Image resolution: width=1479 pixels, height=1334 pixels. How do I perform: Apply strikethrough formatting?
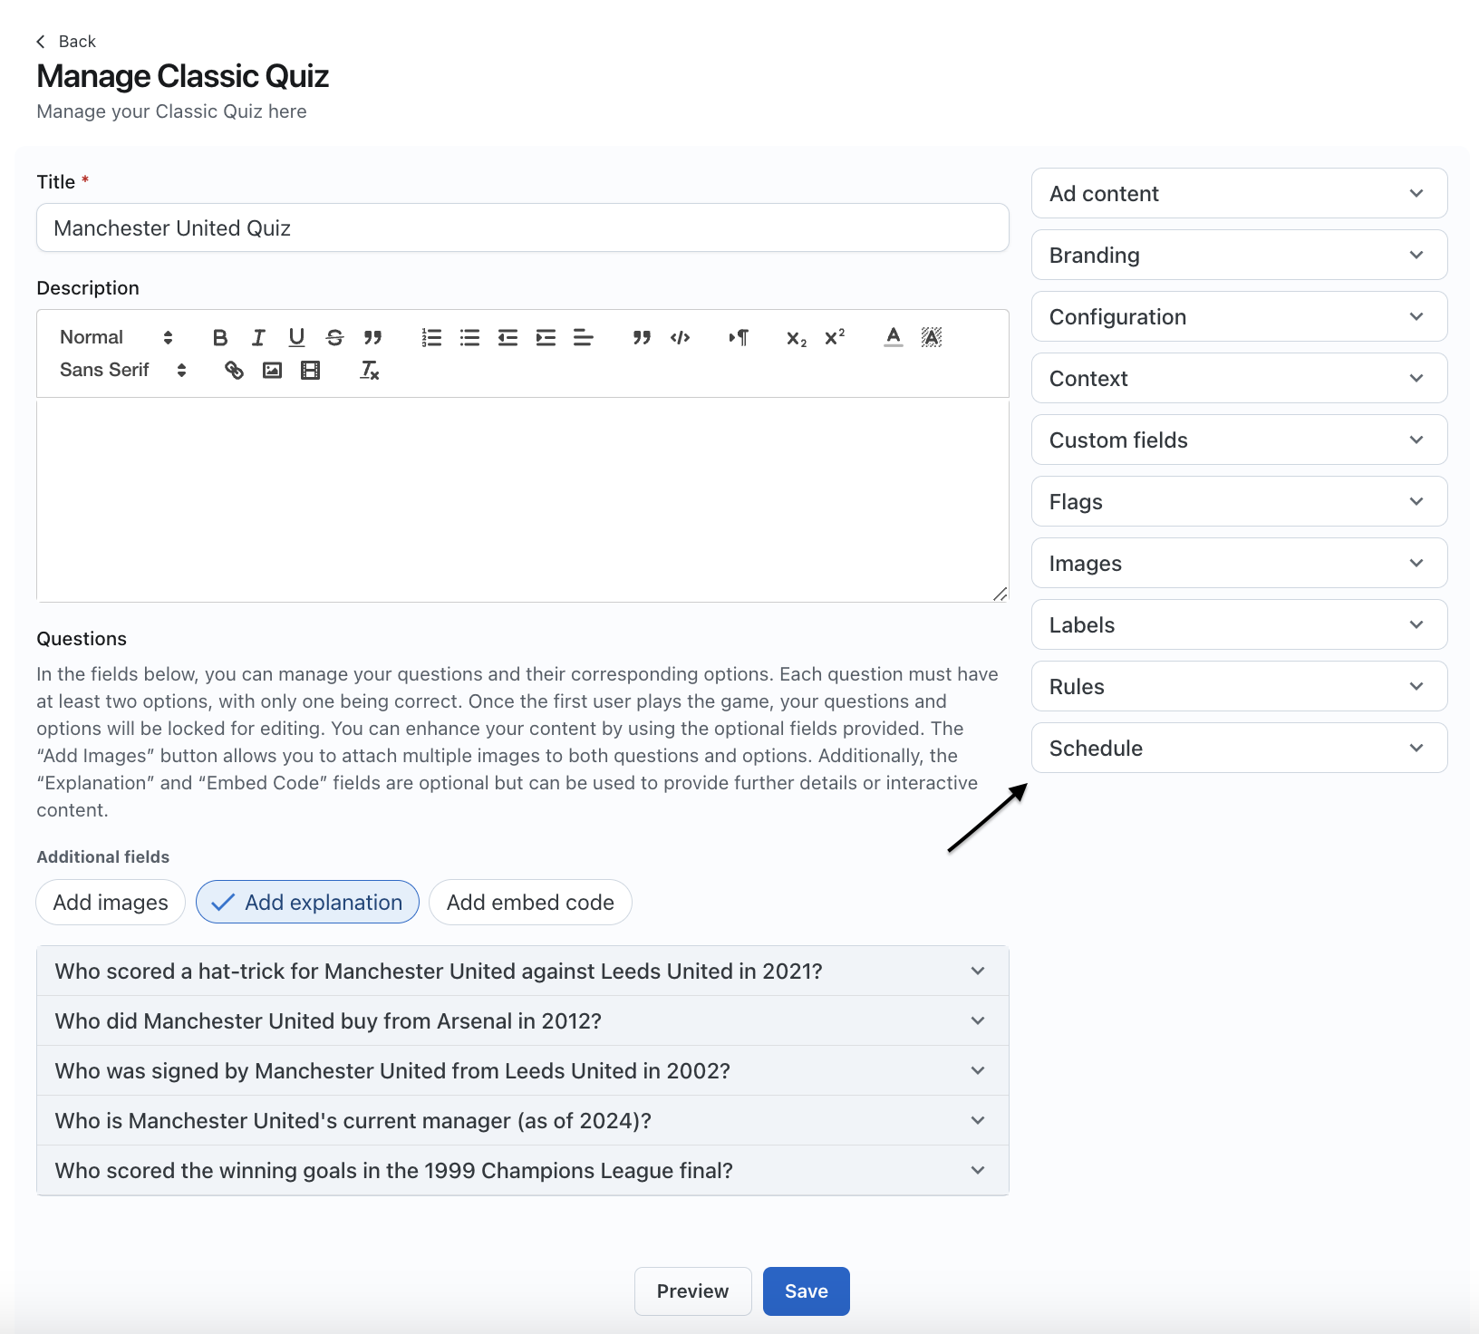(334, 337)
